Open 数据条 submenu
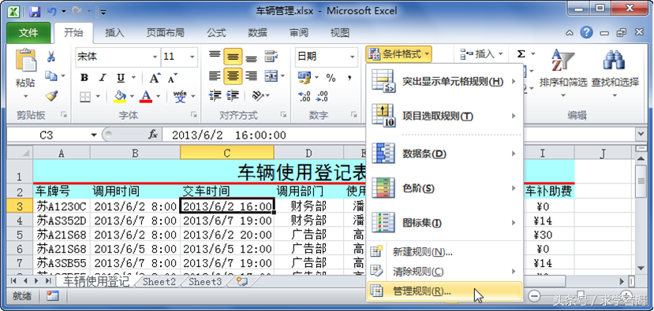654x311 pixels. [444, 154]
